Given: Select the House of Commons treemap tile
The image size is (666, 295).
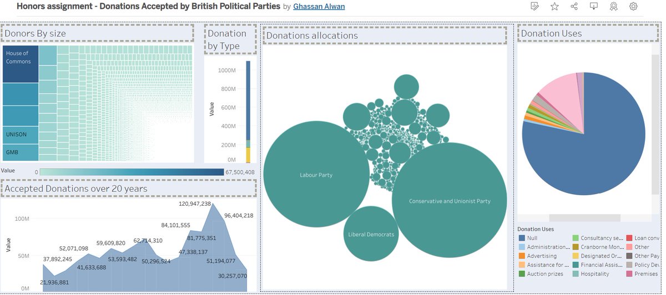Looking at the screenshot, I should [21, 64].
